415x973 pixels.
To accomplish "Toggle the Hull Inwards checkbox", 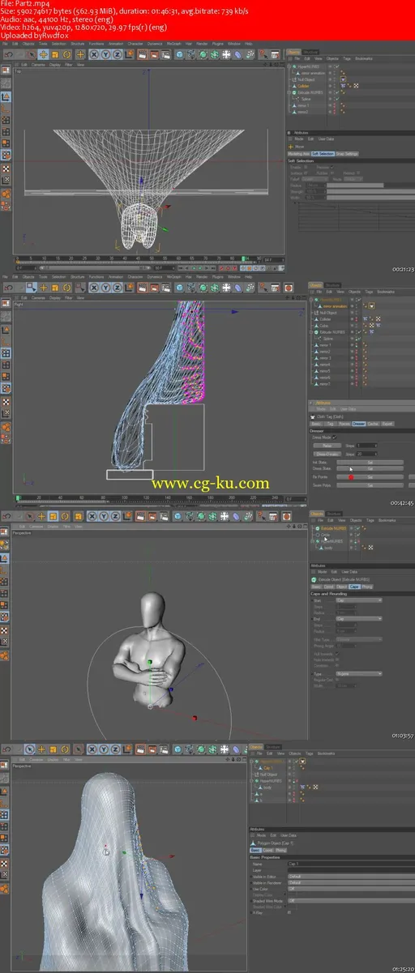I will point(337,654).
